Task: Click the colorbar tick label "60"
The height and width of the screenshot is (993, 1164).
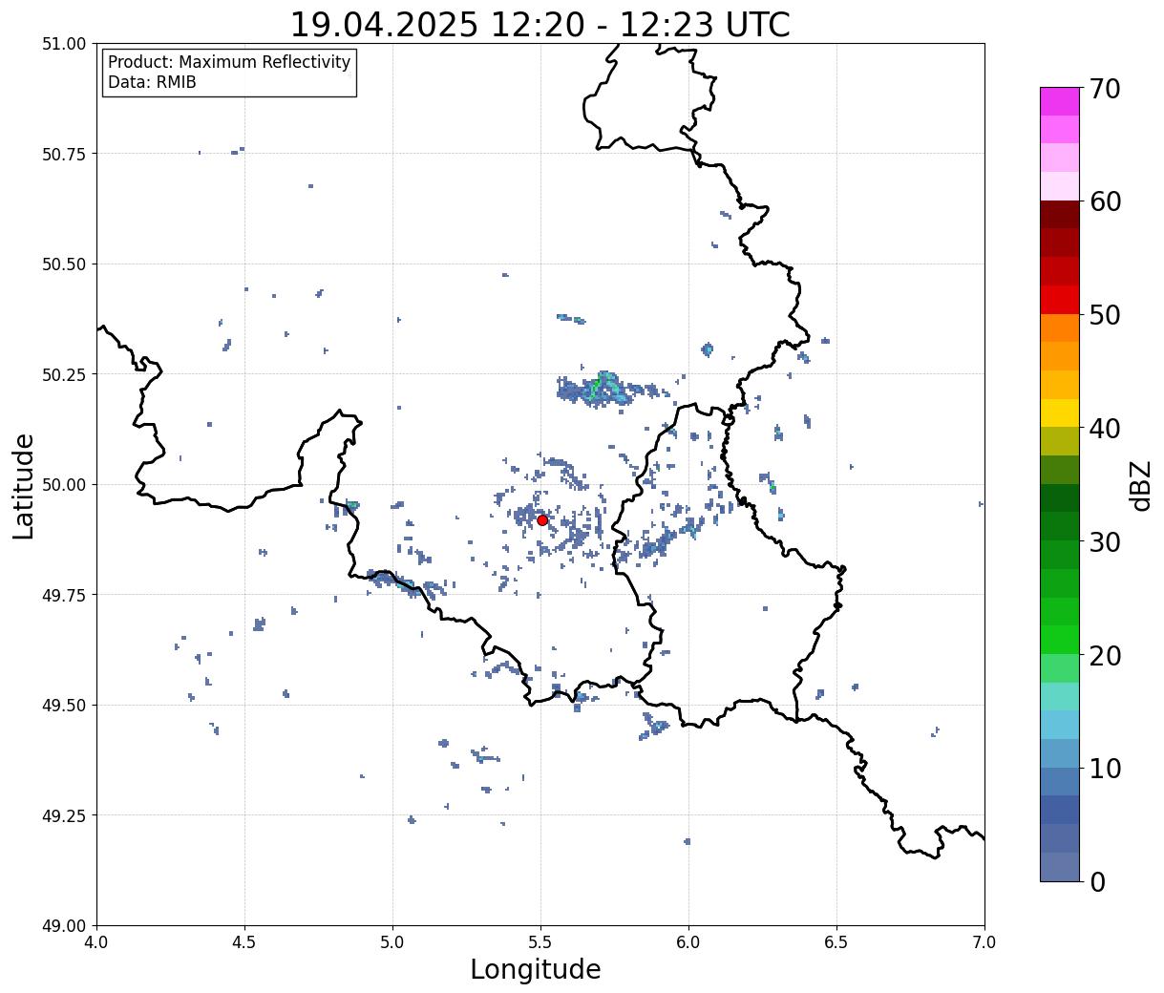Action: 1104,201
